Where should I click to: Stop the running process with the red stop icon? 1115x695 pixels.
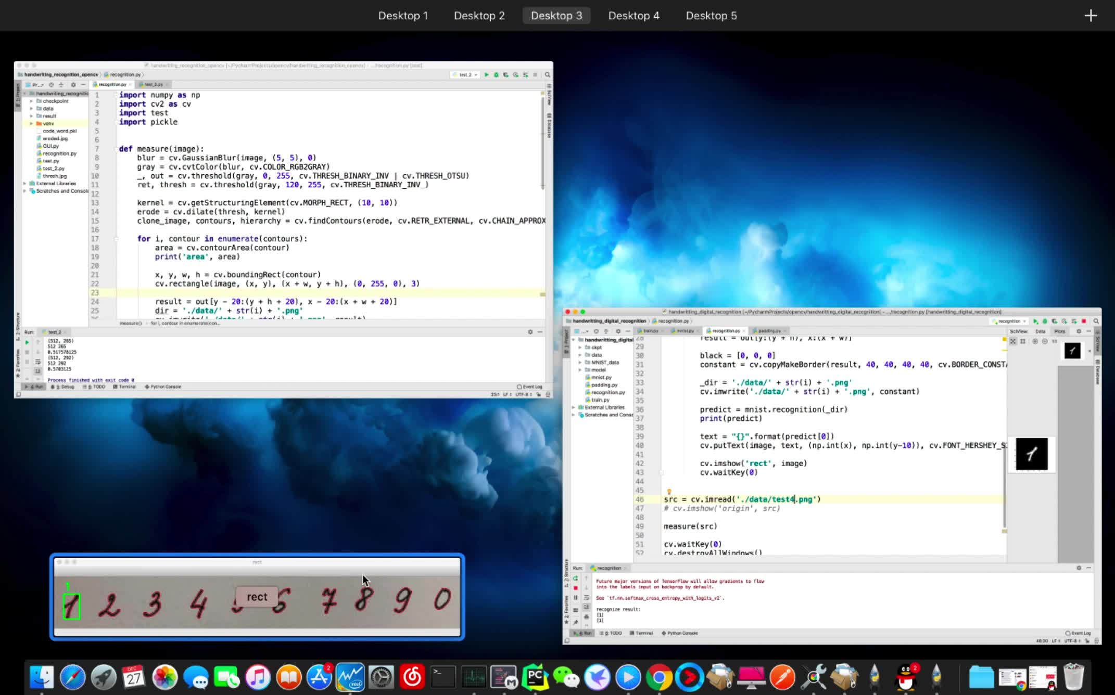click(1085, 321)
